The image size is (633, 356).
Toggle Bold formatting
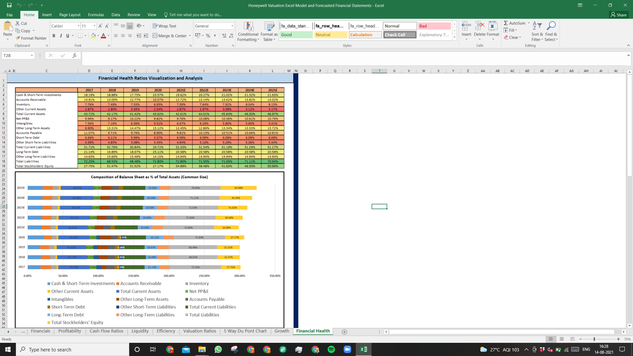click(54, 36)
